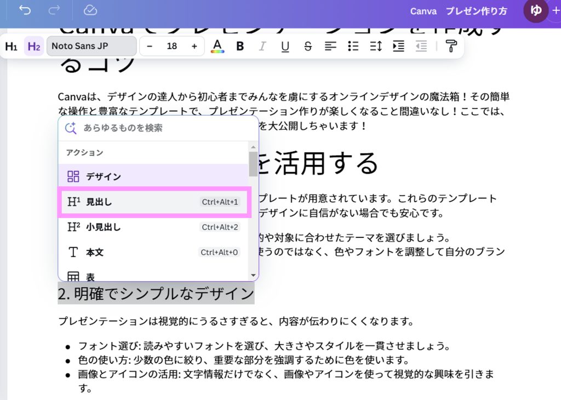
Task: Decrease font size with minus button
Action: point(150,46)
